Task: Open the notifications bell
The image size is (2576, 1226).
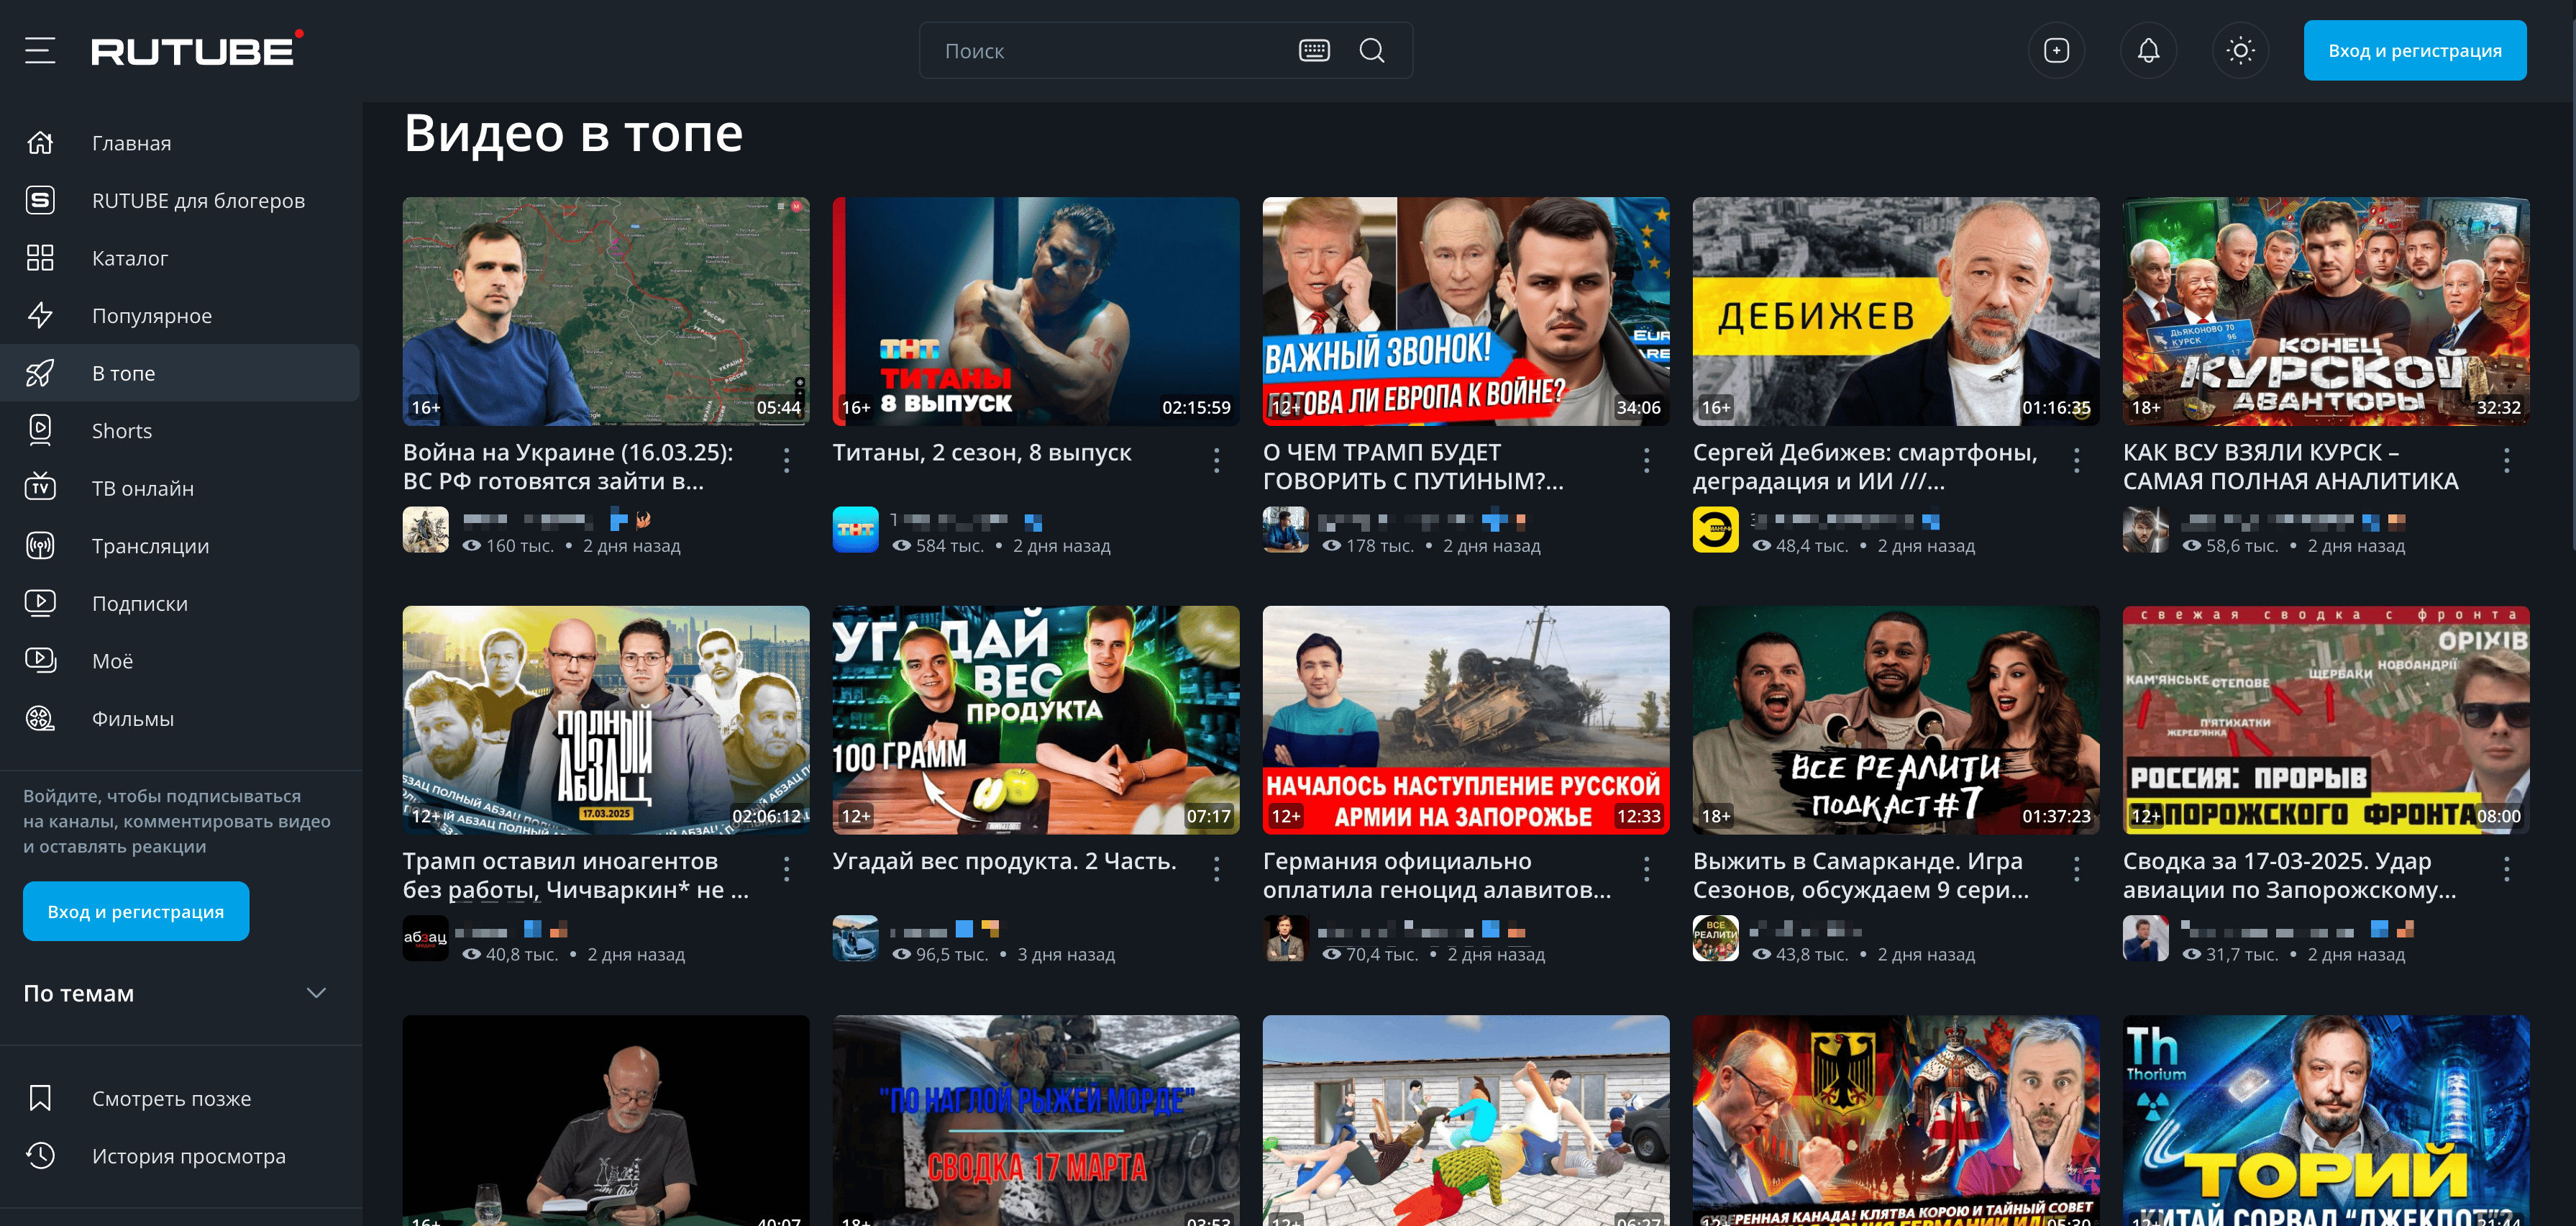Action: [2148, 50]
